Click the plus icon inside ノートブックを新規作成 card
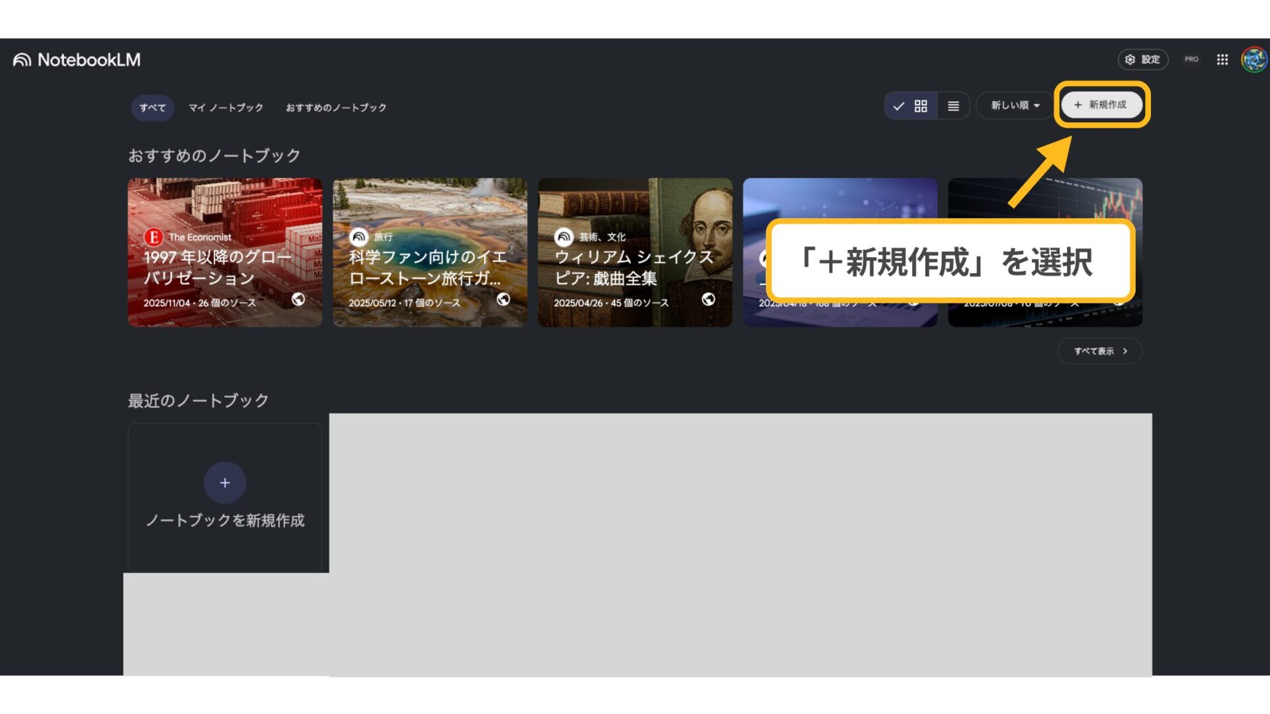The width and height of the screenshot is (1270, 714). click(224, 483)
